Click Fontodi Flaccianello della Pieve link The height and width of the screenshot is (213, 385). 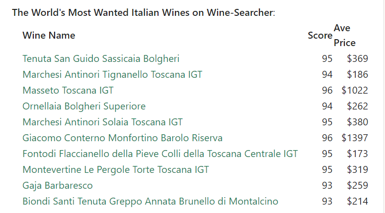(160, 154)
